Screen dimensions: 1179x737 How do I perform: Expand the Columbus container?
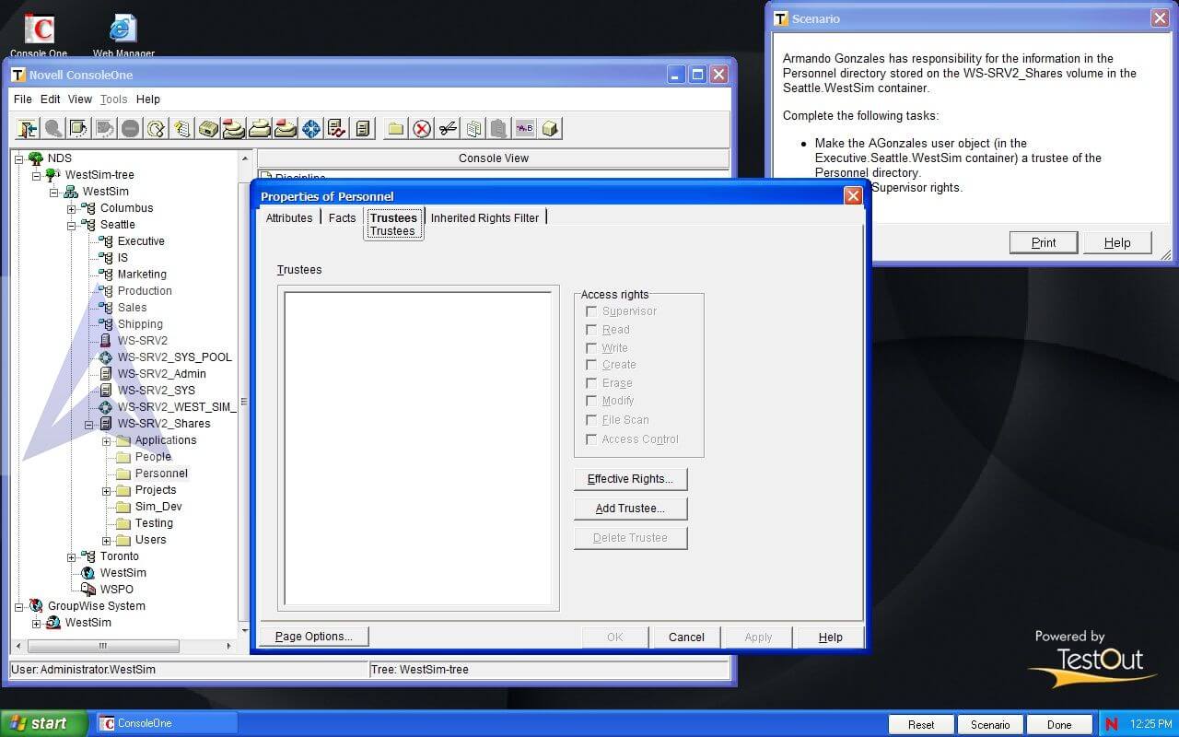click(x=71, y=208)
